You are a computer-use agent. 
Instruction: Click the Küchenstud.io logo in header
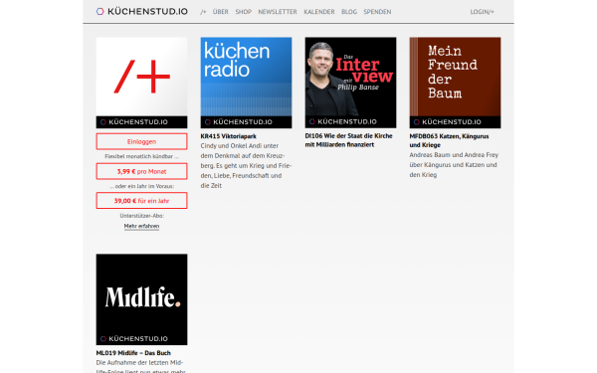pyautogui.click(x=141, y=11)
